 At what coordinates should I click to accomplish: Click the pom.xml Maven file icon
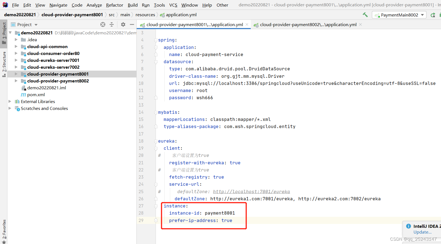coord(23,95)
